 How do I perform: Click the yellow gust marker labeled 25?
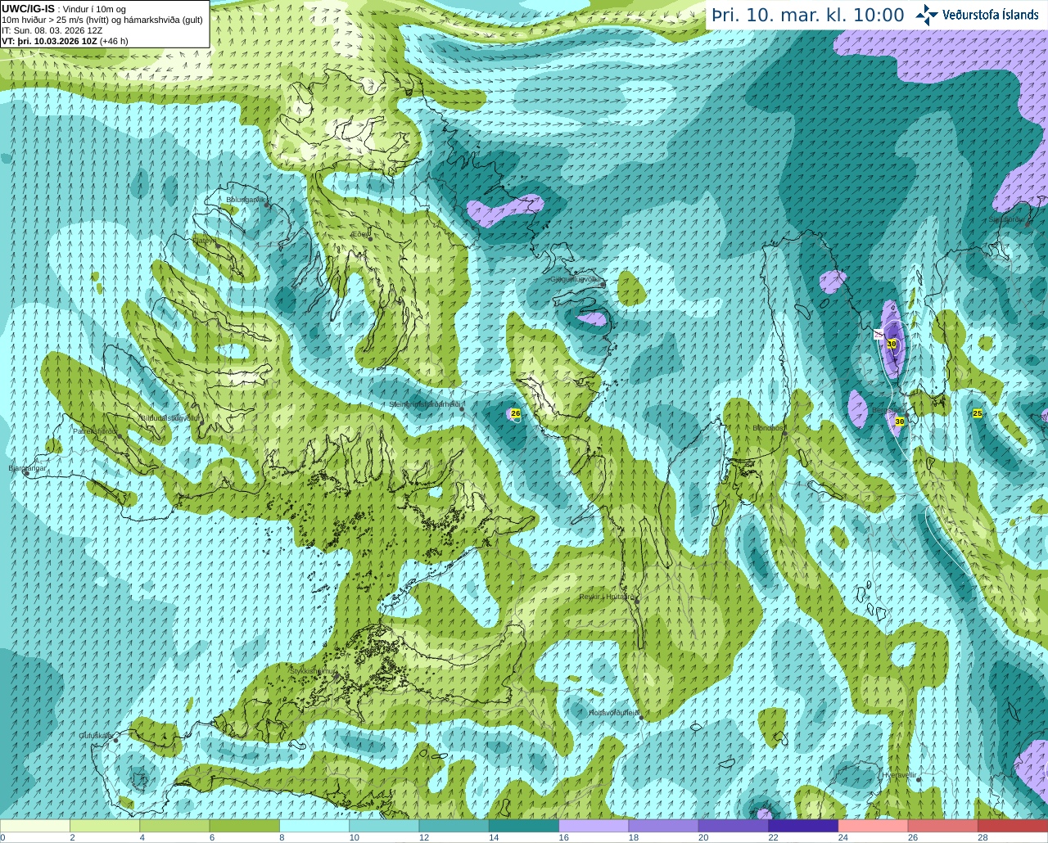point(978,413)
